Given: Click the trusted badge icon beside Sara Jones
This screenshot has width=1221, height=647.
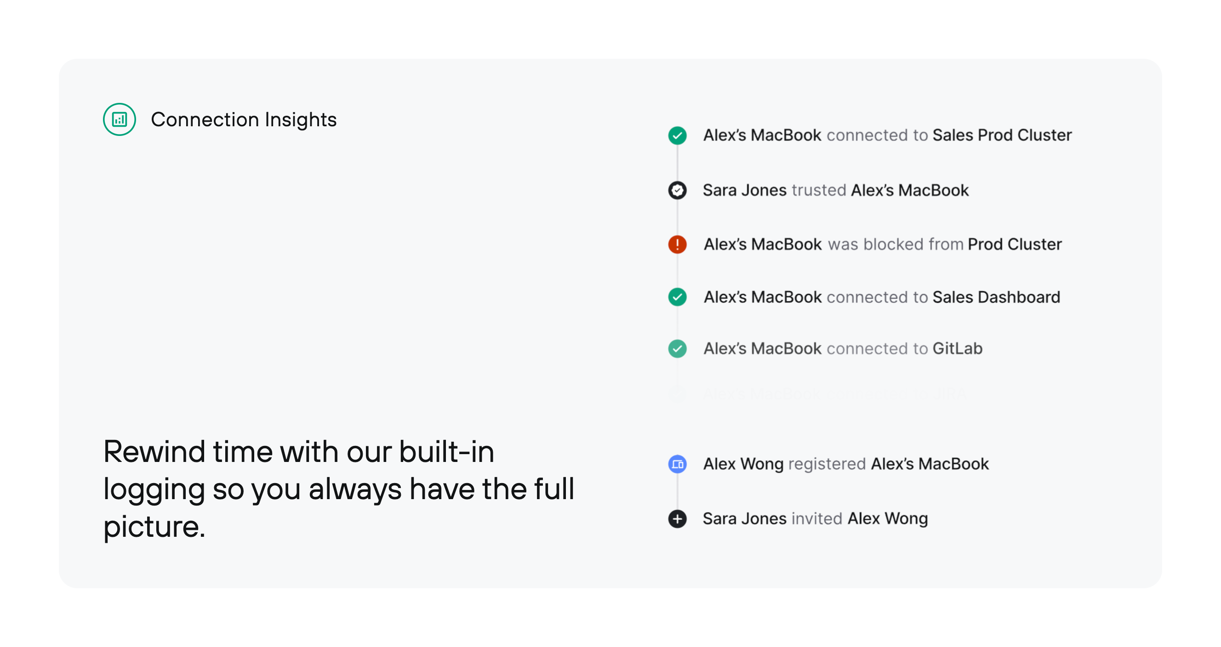Looking at the screenshot, I should [x=677, y=190].
